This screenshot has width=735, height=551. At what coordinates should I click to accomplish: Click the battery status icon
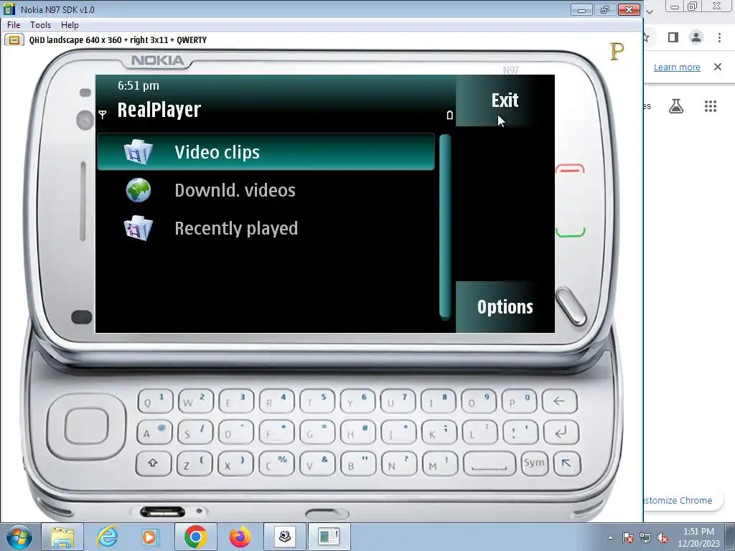[449, 115]
